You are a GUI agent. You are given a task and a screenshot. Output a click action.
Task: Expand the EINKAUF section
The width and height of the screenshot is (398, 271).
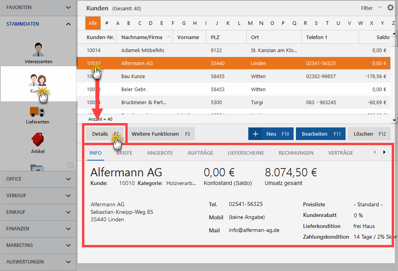pyautogui.click(x=38, y=212)
